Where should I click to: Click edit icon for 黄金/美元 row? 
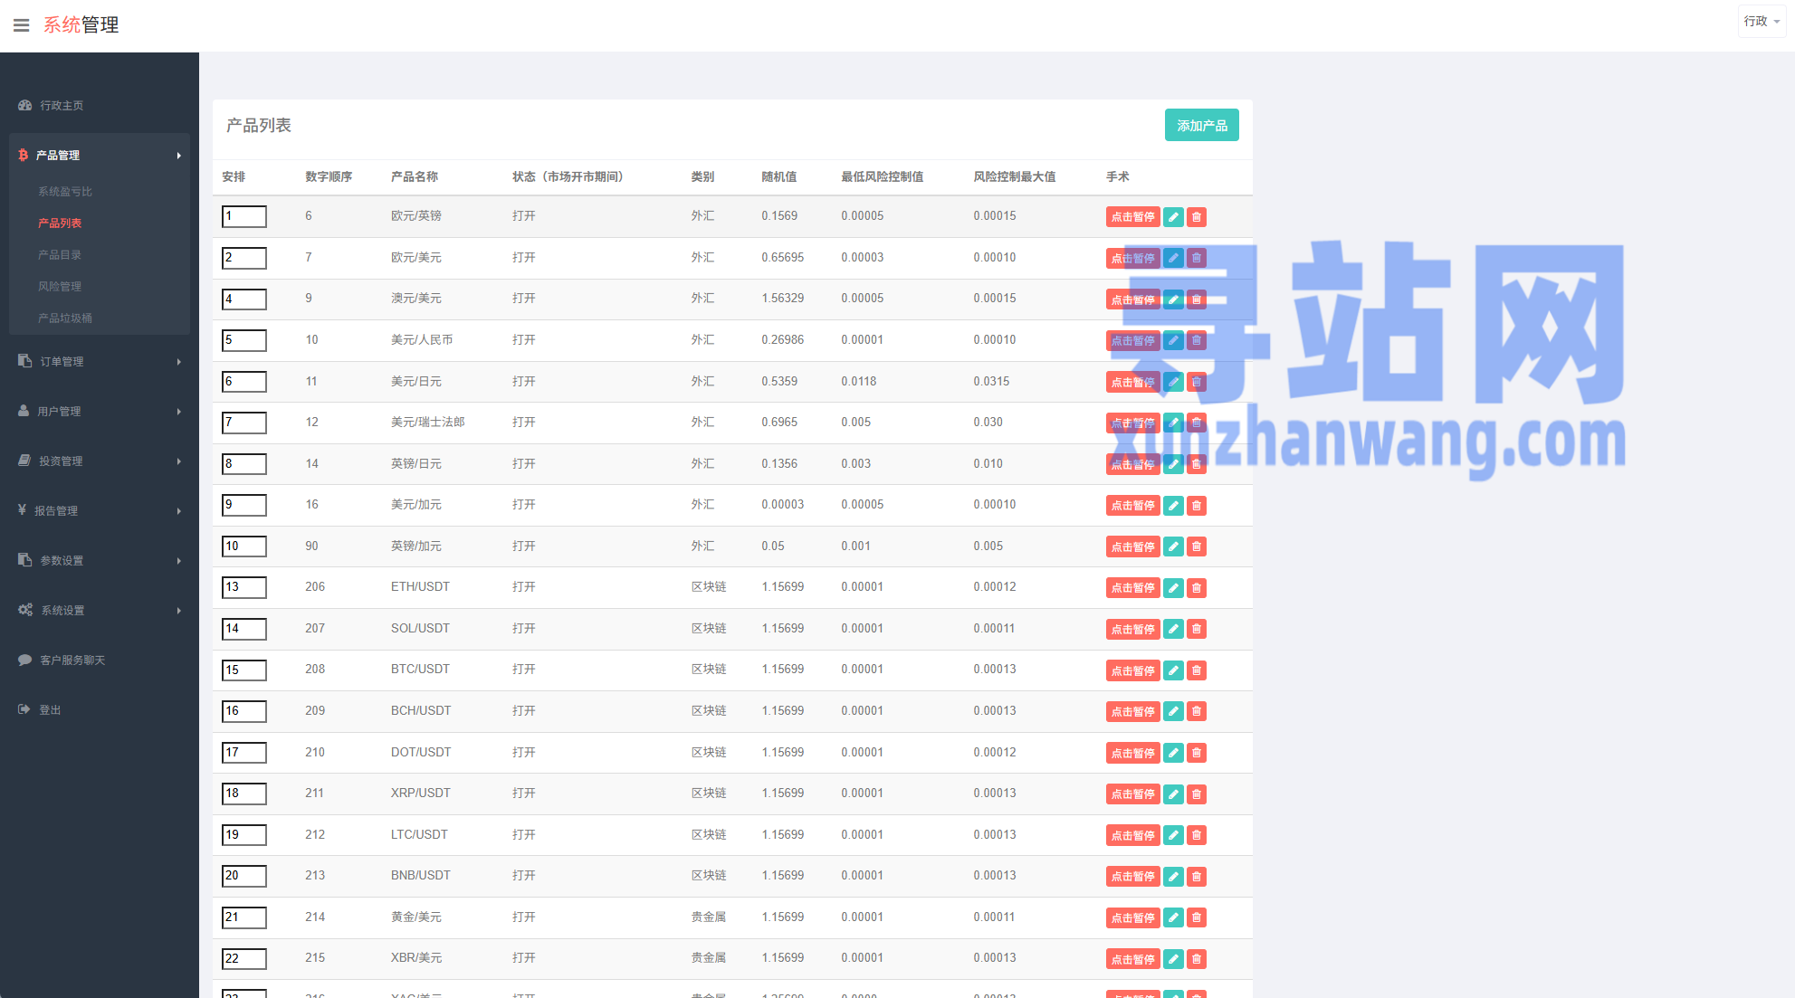tap(1173, 917)
